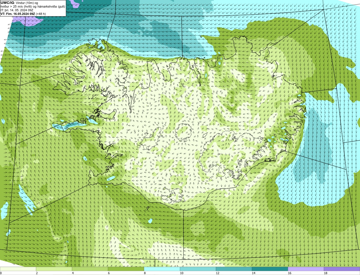360x275 pixels.
Task: Click the legend scale label '6'
Action: click(109, 273)
